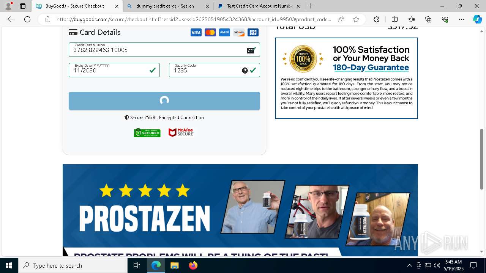Toggle Read aloud in address bar
The width and height of the screenshot is (486, 273).
tap(341, 19)
